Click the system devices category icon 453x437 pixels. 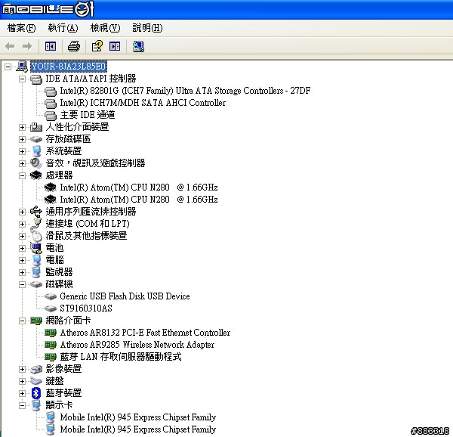tap(36, 151)
